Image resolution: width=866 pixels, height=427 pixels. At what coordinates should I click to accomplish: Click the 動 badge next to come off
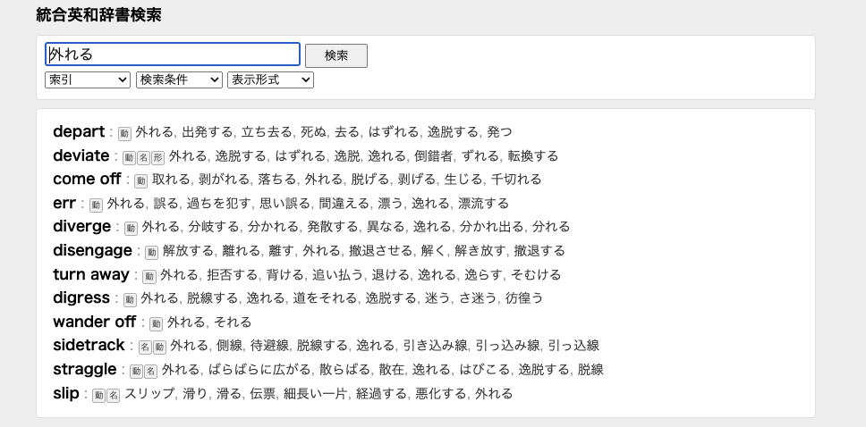click(140, 181)
